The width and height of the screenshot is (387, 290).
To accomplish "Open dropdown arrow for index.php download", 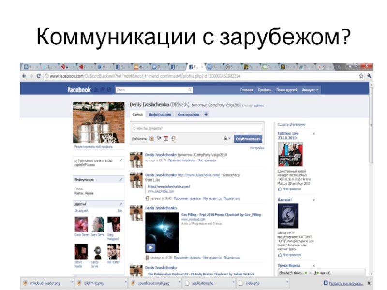I will [x=287, y=282].
